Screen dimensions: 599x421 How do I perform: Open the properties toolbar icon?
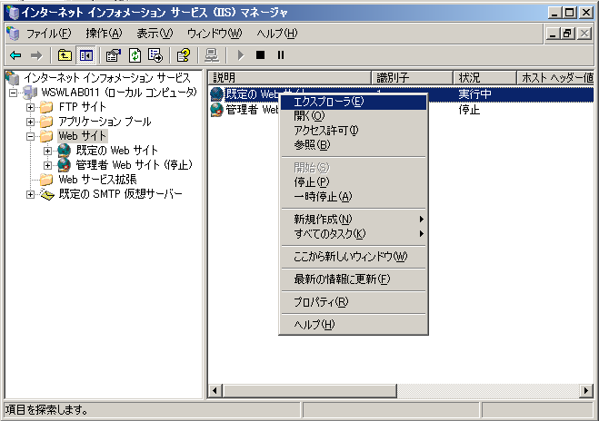pyautogui.click(x=114, y=55)
